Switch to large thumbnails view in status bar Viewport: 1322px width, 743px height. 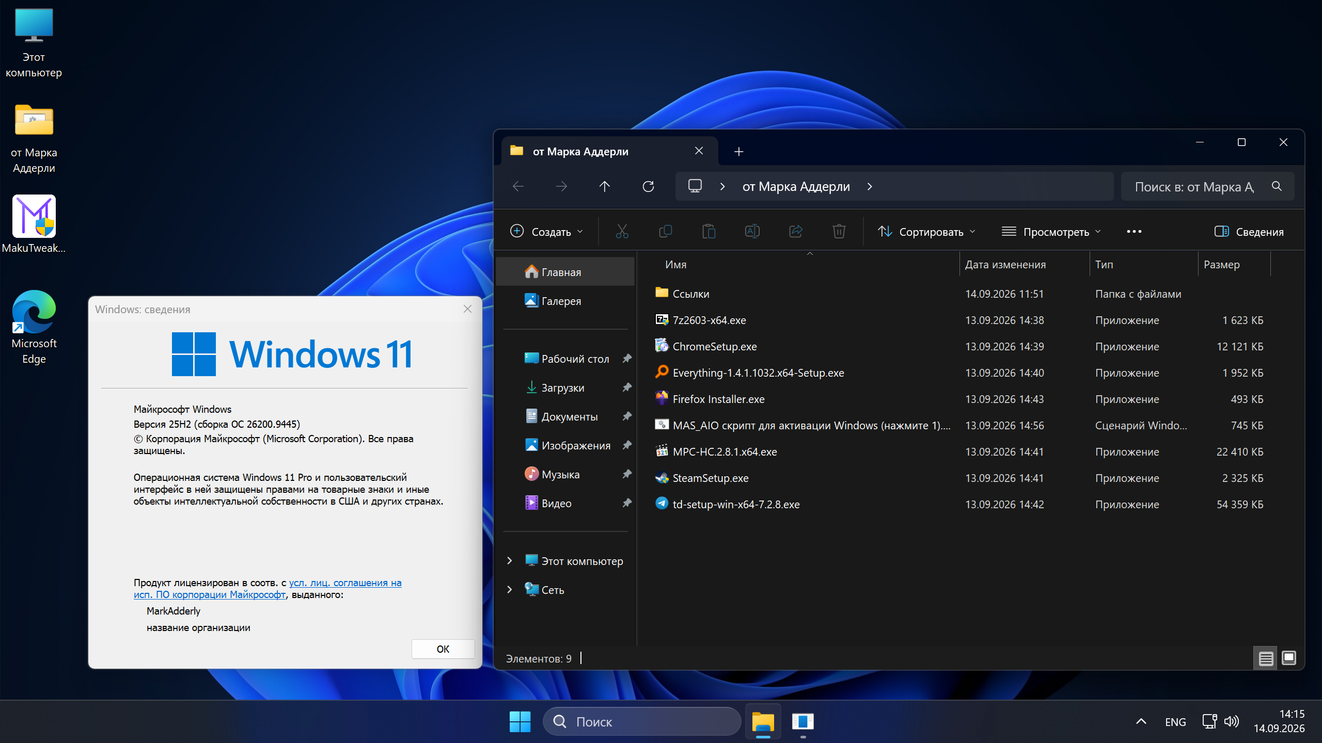point(1289,658)
